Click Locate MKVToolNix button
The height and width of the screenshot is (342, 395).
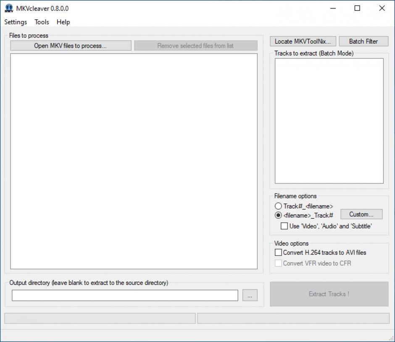[303, 41]
